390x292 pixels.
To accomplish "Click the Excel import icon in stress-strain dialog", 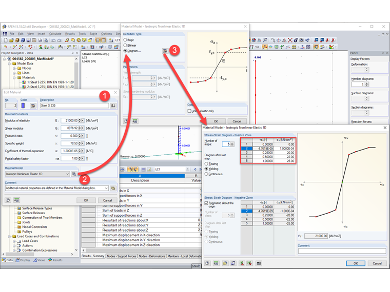I will point(249,263).
